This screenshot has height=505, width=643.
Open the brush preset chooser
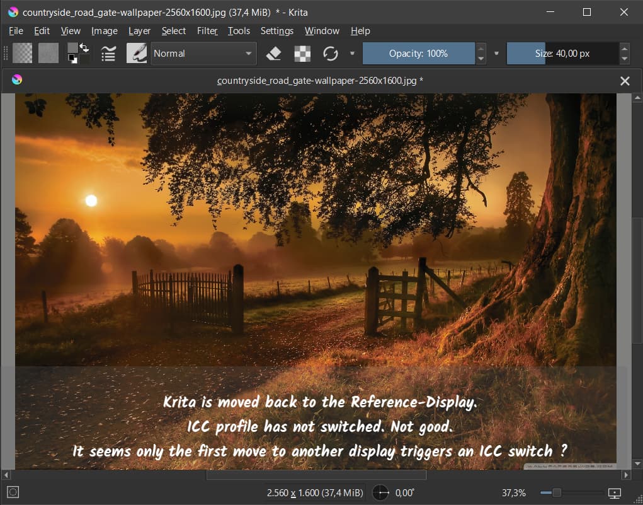pos(137,54)
